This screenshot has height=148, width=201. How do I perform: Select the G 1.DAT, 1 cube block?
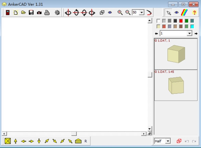176,54
